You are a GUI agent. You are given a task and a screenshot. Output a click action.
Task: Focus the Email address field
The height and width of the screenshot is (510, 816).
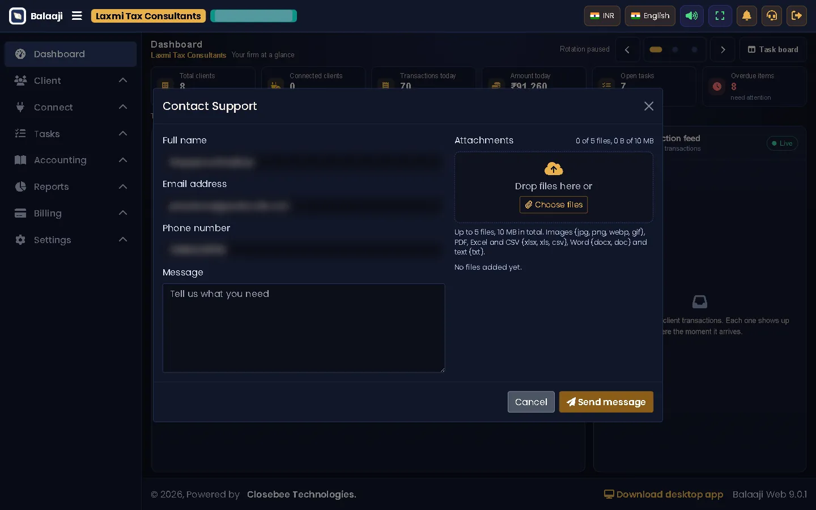click(x=304, y=206)
